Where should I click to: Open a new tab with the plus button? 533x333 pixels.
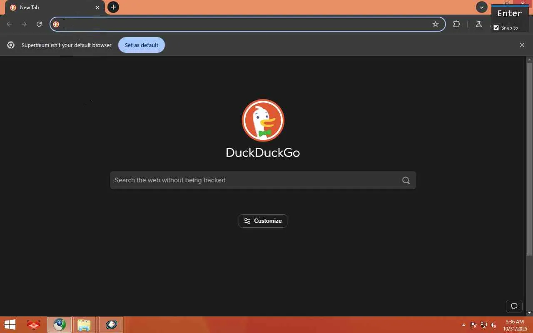tap(113, 7)
